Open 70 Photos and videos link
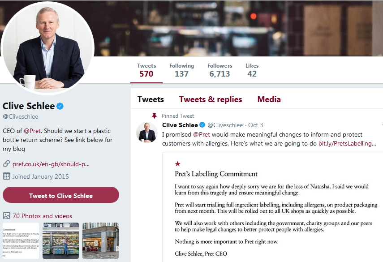 pyautogui.click(x=42, y=216)
